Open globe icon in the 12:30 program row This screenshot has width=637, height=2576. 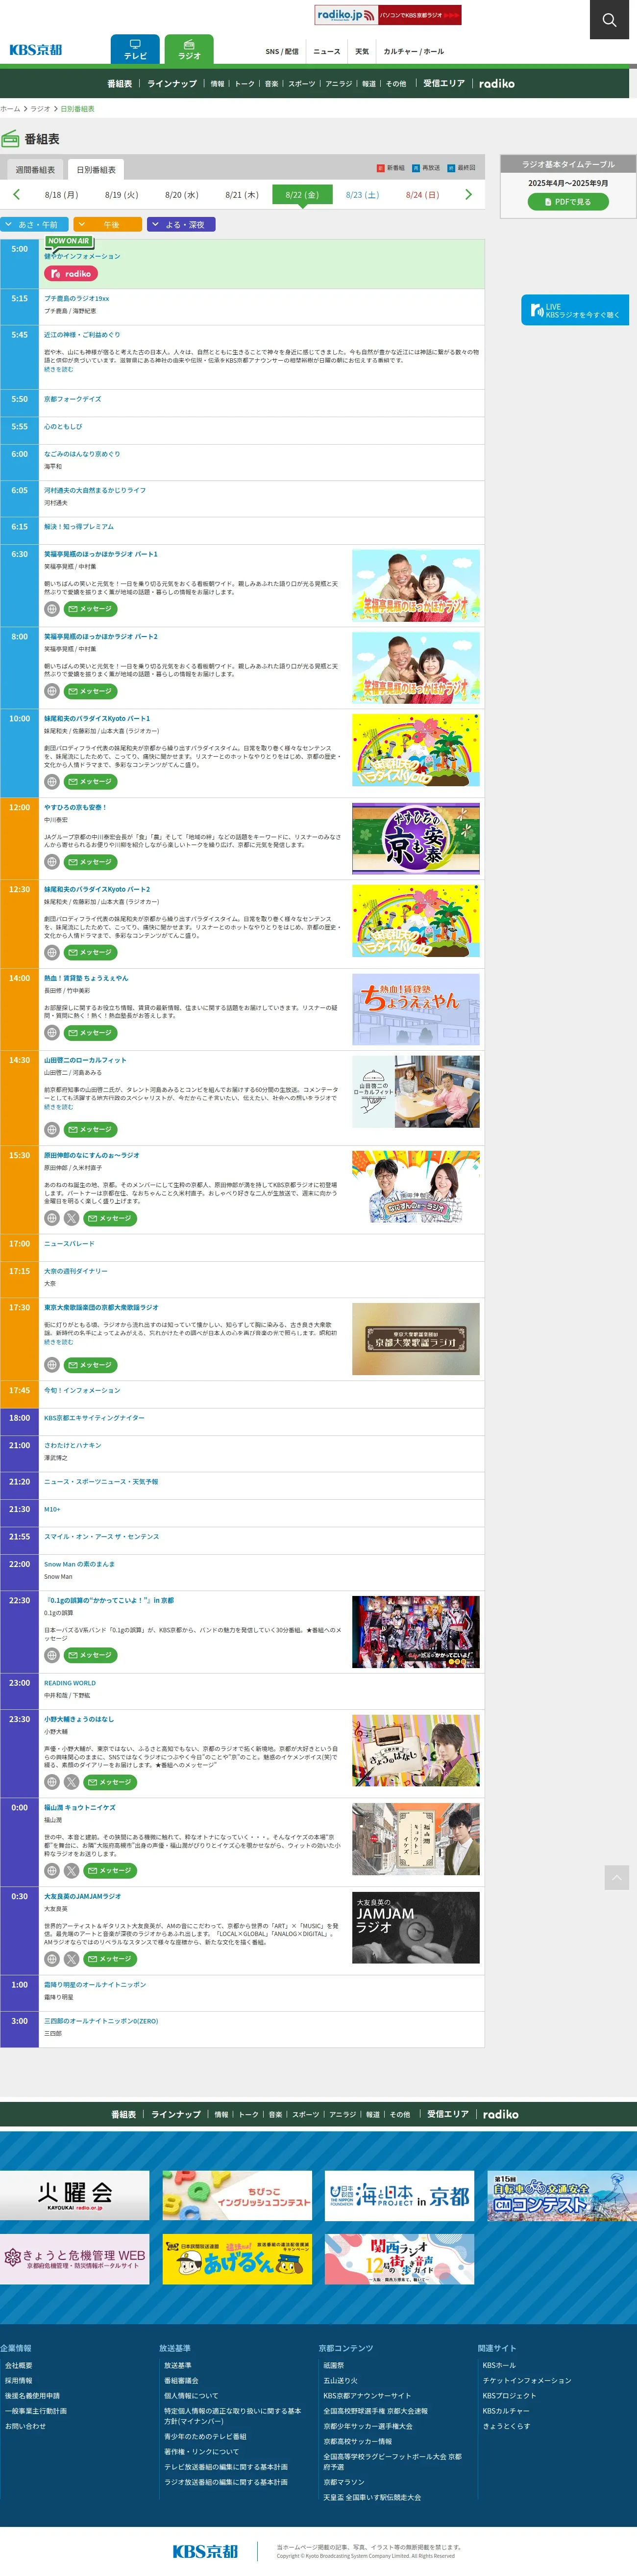pos(52,953)
